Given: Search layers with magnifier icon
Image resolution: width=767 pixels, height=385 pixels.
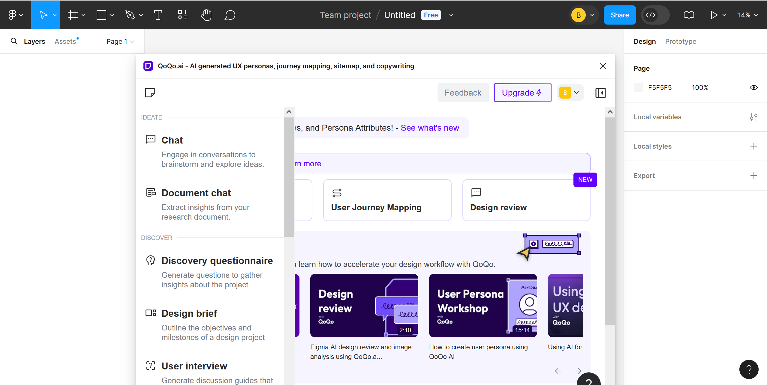Looking at the screenshot, I should [14, 41].
